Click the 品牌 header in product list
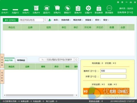Image resolution: width=137 pixels, height=103 pixels. point(27,66)
